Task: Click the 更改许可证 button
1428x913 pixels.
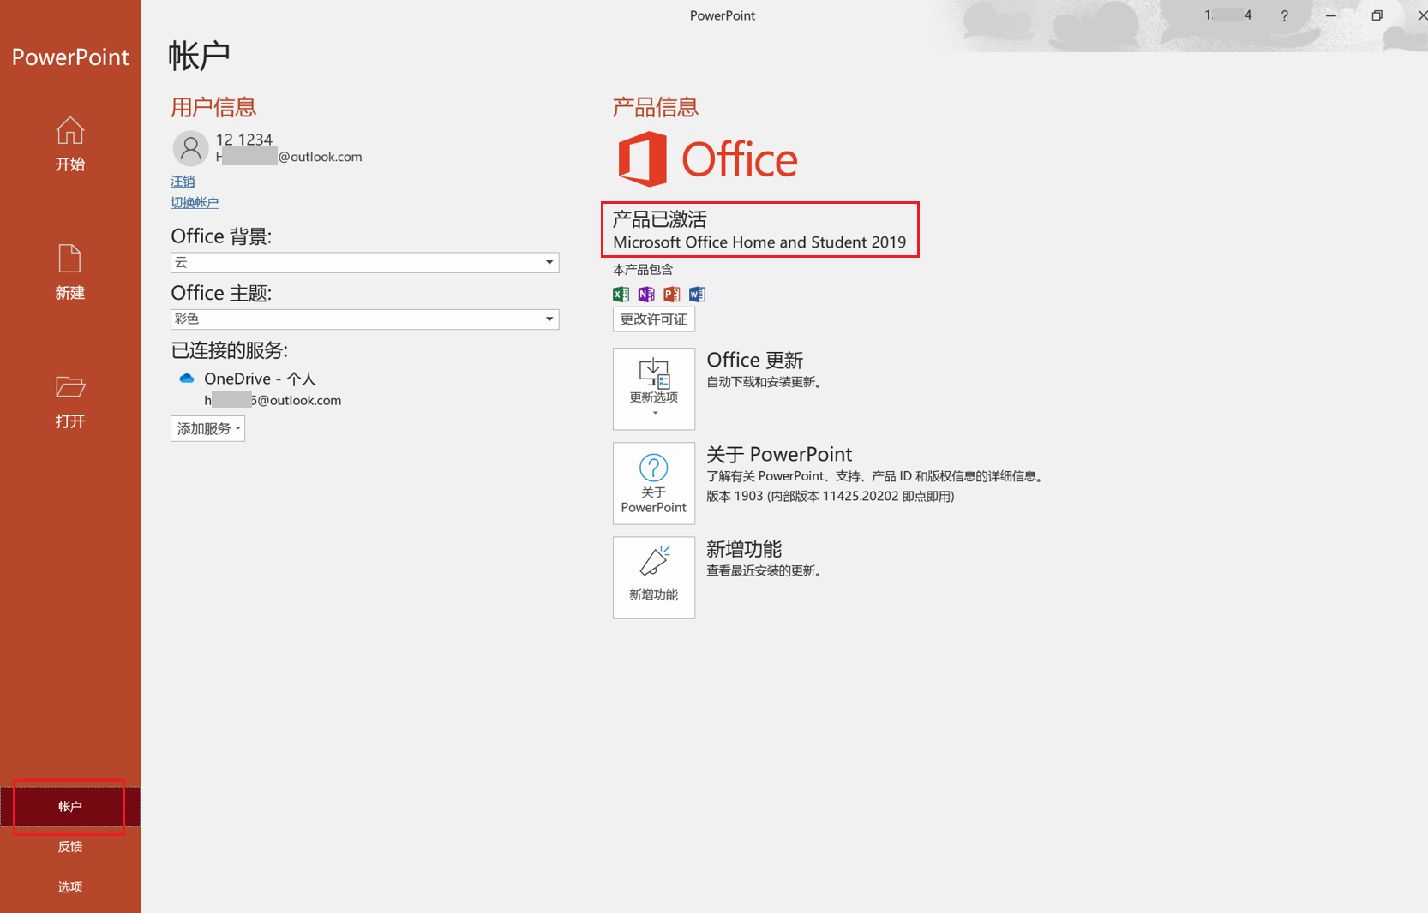Action: tap(653, 319)
